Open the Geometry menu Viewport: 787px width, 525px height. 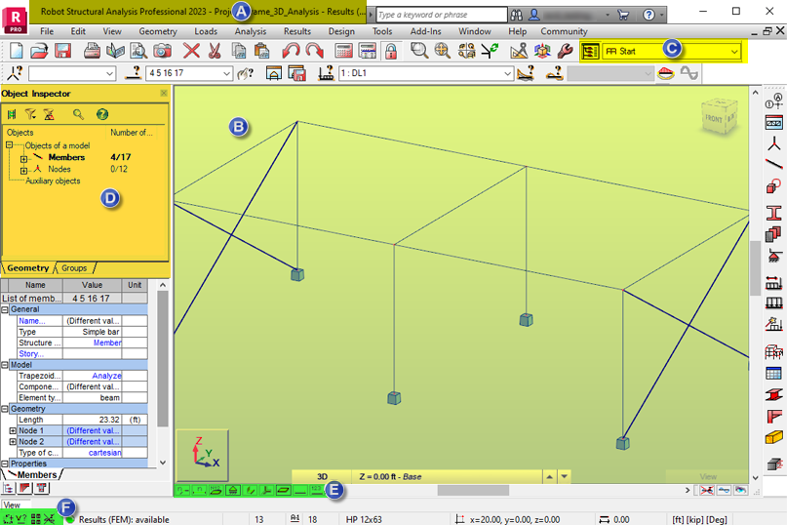point(158,31)
